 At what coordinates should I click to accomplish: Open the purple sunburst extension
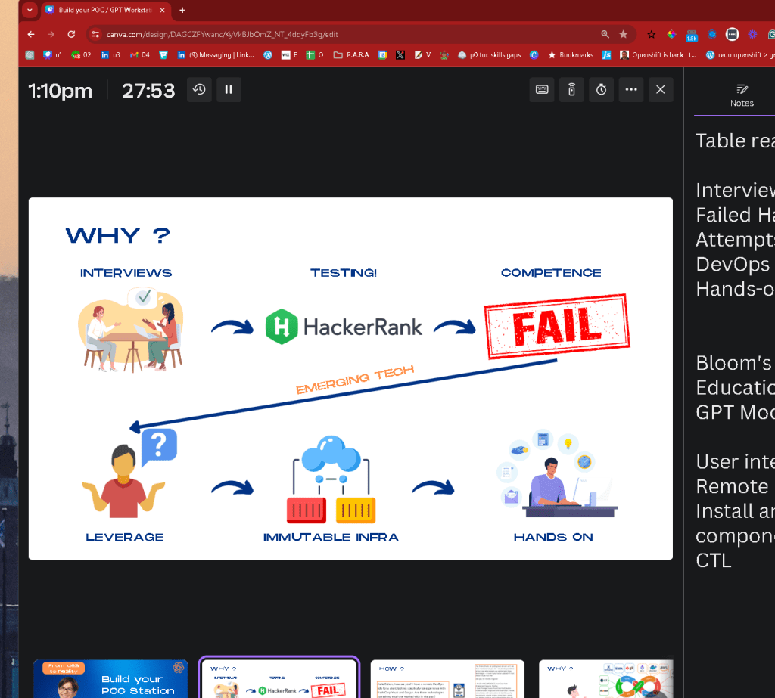click(752, 34)
